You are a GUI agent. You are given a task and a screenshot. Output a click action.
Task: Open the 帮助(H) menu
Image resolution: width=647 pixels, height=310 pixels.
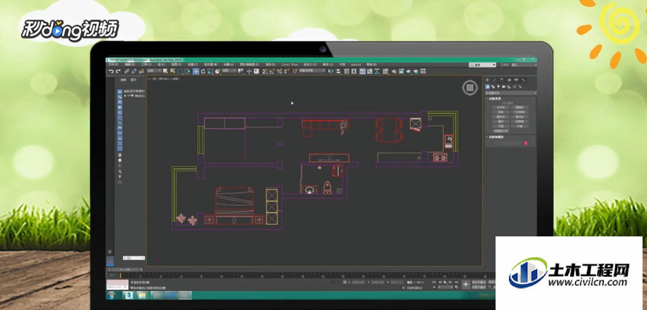[x=371, y=65]
